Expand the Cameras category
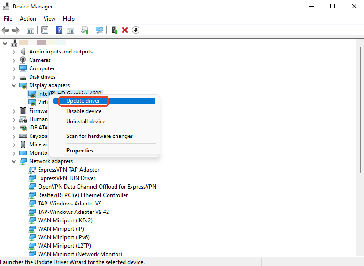 pyautogui.click(x=14, y=61)
